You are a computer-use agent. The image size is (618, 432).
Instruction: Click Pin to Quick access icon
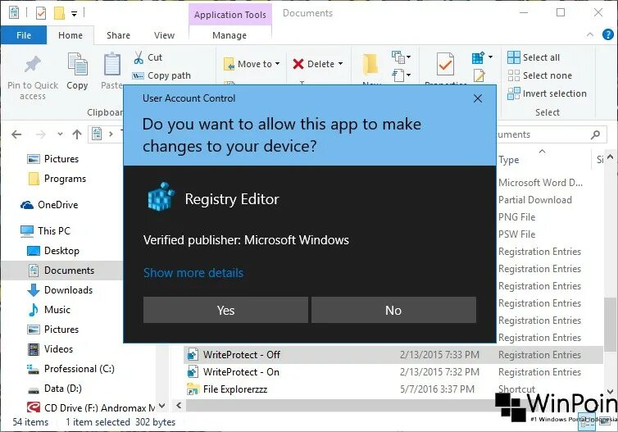[x=33, y=64]
